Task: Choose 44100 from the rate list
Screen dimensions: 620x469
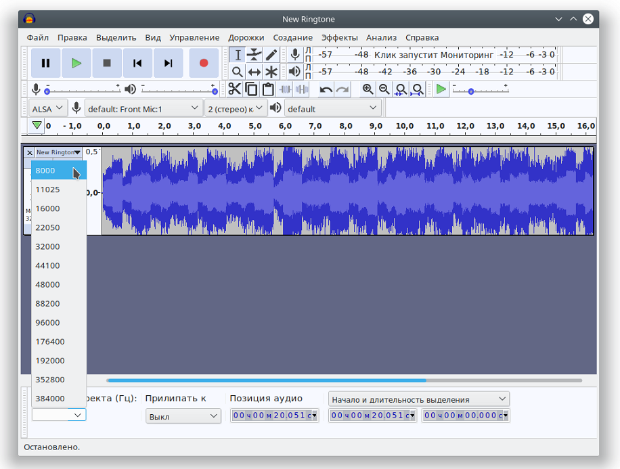Action: pyautogui.click(x=47, y=266)
